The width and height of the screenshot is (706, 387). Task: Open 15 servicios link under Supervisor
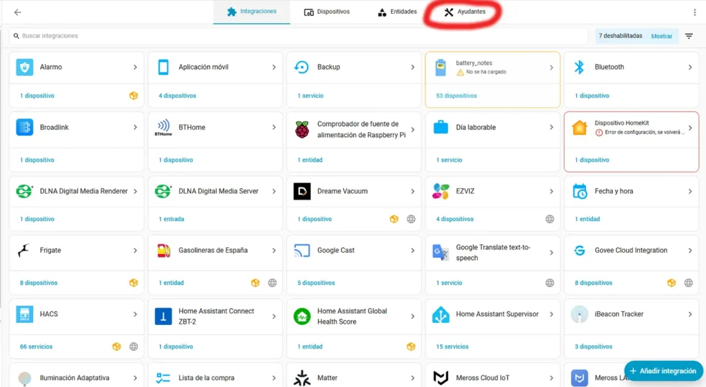pyautogui.click(x=452, y=346)
